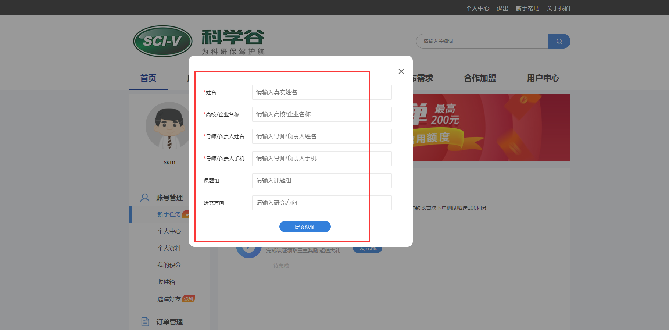Close the certification dialog with X
669x330 pixels.
[x=401, y=71]
